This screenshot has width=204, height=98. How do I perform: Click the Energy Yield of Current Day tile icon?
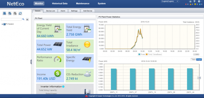(58, 28)
